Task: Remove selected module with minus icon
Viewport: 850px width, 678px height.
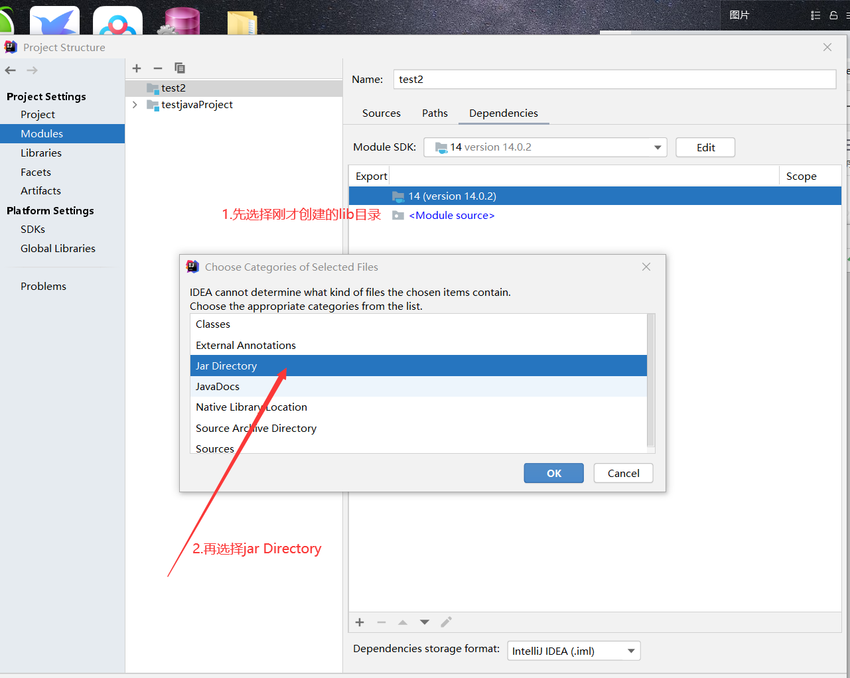Action: (x=158, y=68)
